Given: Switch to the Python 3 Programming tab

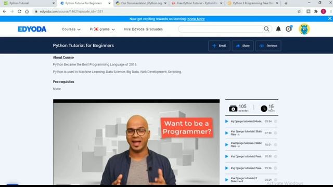Looking at the screenshot, I should pos(253,3).
